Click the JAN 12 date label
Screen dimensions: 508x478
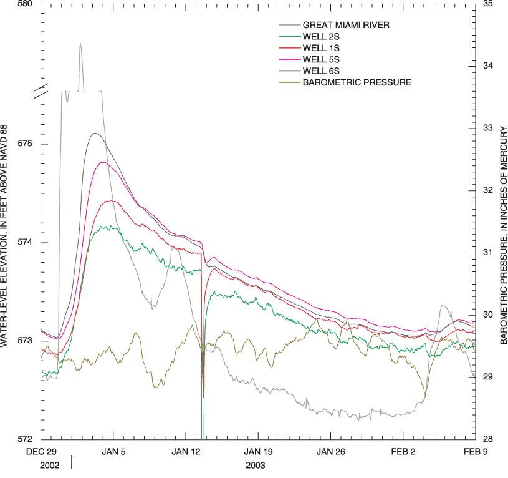pyautogui.click(x=186, y=452)
